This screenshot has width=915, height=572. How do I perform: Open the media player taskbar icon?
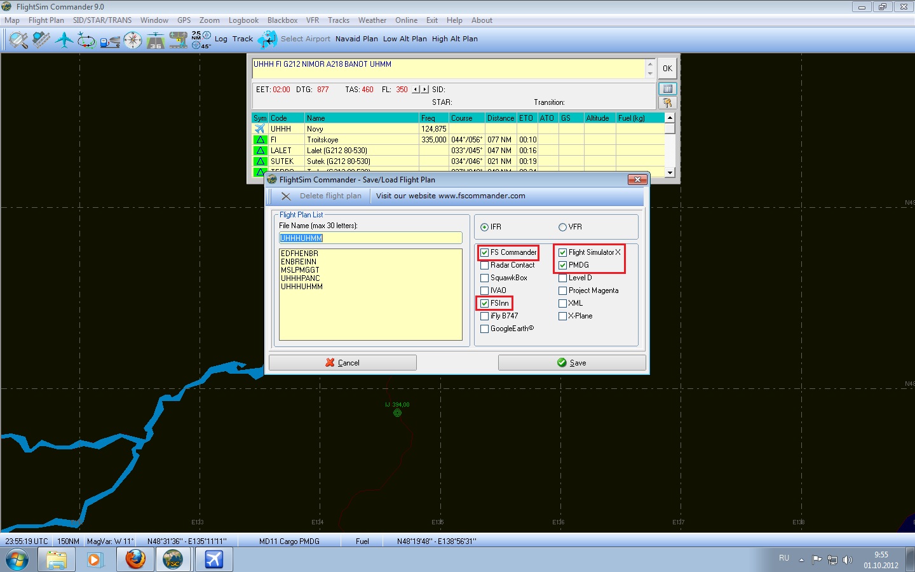pos(95,560)
